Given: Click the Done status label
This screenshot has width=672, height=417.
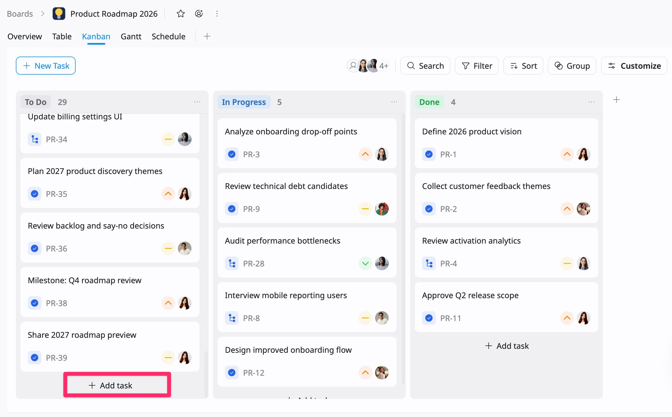Looking at the screenshot, I should [x=429, y=102].
